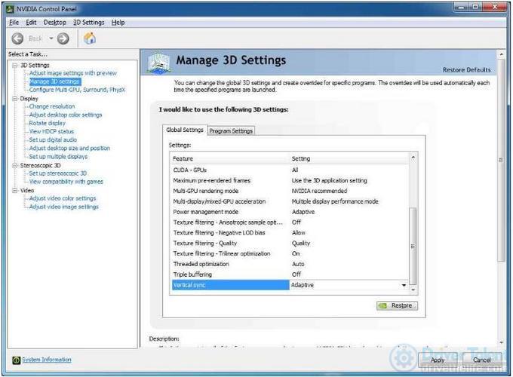Click settings list scroll down arrow
Image resolution: width=513 pixels, height=377 pixels.
pyautogui.click(x=413, y=290)
